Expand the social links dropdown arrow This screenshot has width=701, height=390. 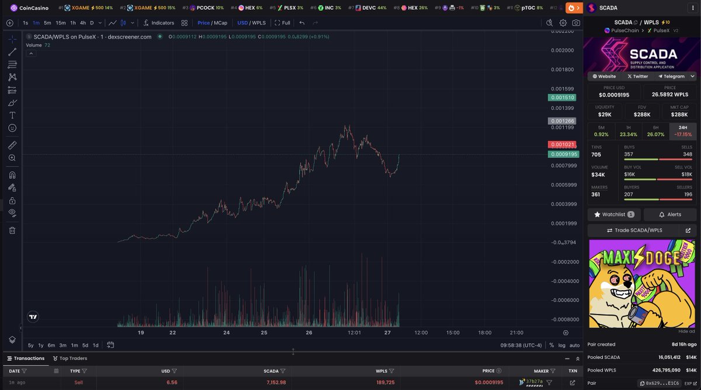pos(693,76)
